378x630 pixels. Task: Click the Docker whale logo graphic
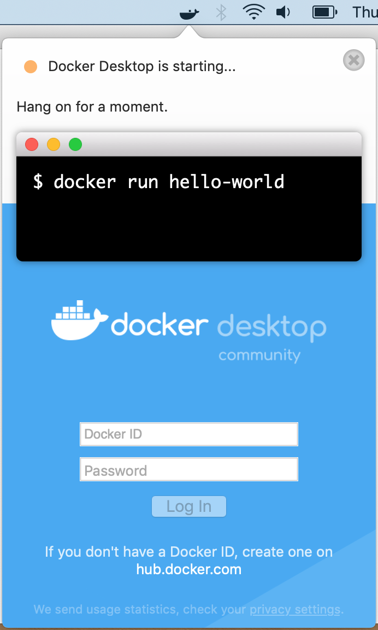pos(79,320)
